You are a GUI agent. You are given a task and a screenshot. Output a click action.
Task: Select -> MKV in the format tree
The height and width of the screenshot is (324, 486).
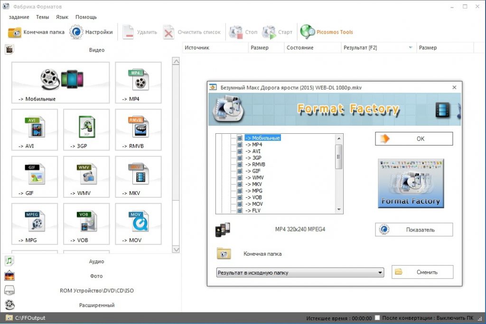253,184
